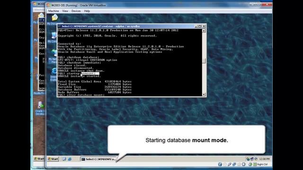Open the Machine menu in VirtualBox
The width and height of the screenshot is (303, 170).
(x=53, y=11)
